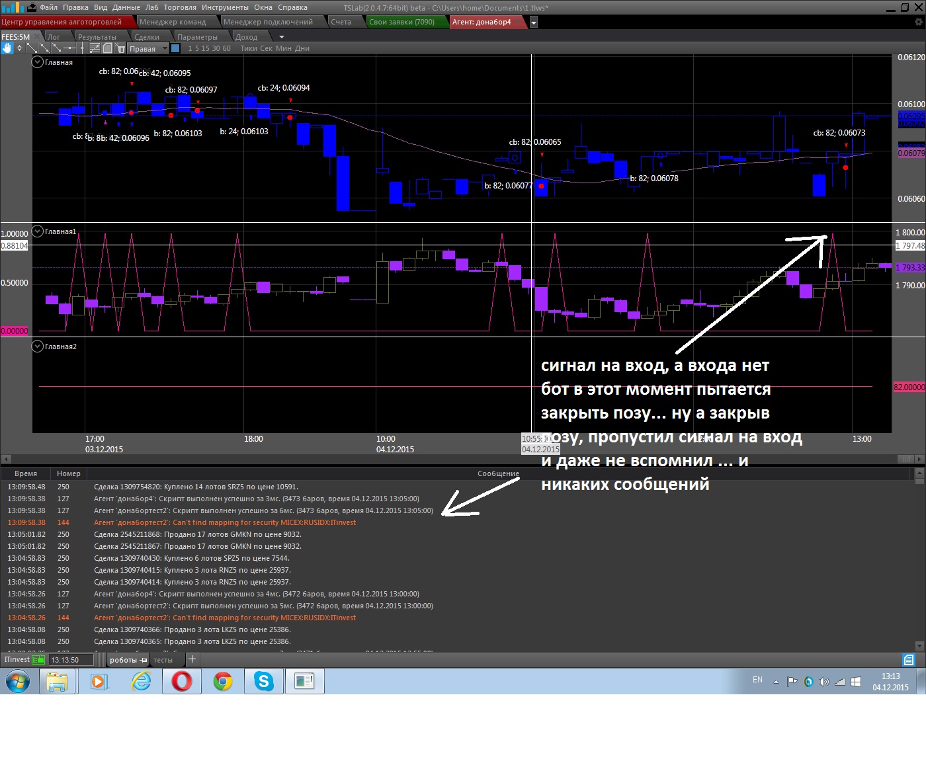Add a new workspace with plus button
The width and height of the screenshot is (926, 771).
click(x=192, y=659)
